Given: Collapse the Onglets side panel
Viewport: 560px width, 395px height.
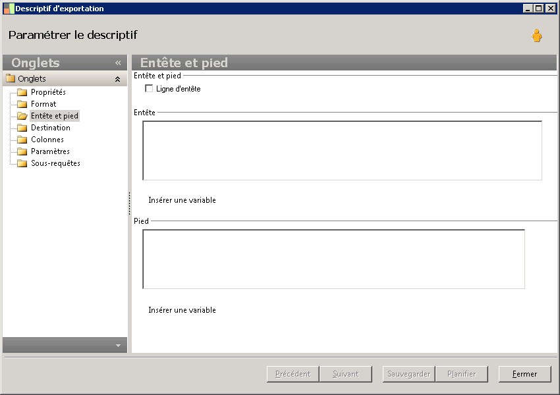Looking at the screenshot, I should [x=118, y=63].
